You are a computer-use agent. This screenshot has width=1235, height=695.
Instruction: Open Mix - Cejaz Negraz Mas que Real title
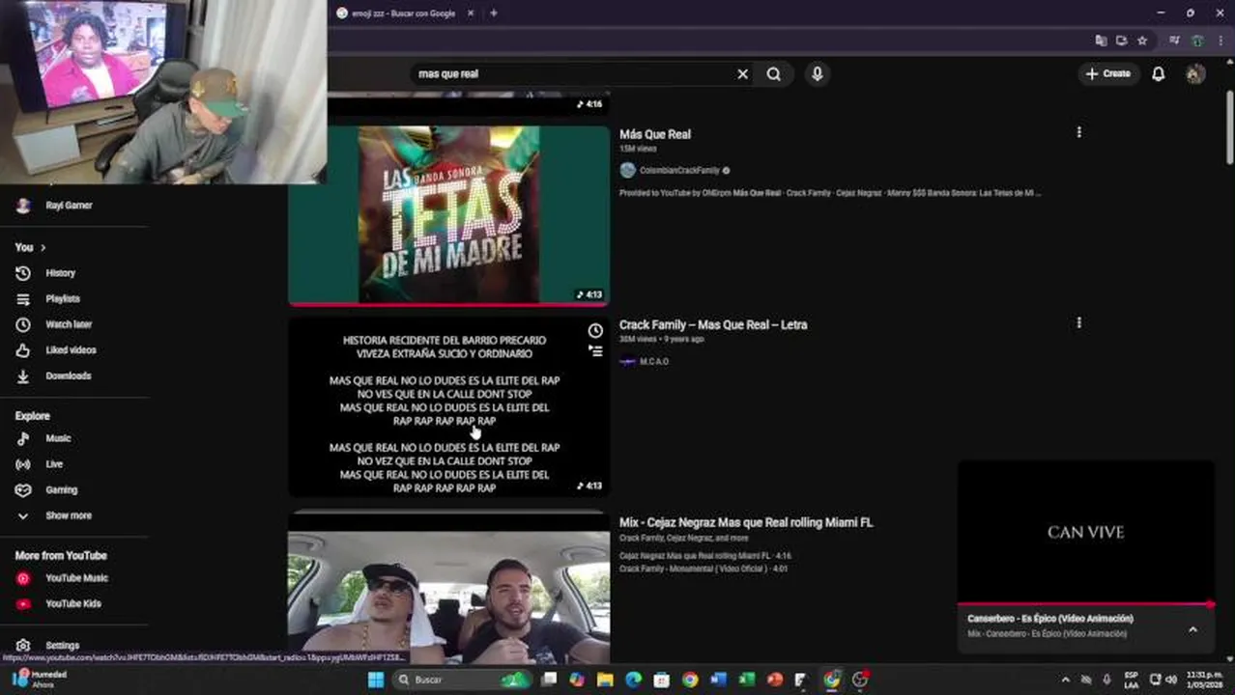(x=746, y=522)
